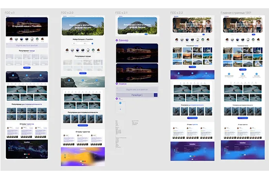This screenshot has width=269, height=179.
Task: Click first round category avatar in ГСС v.2.0
Action: 67,50
